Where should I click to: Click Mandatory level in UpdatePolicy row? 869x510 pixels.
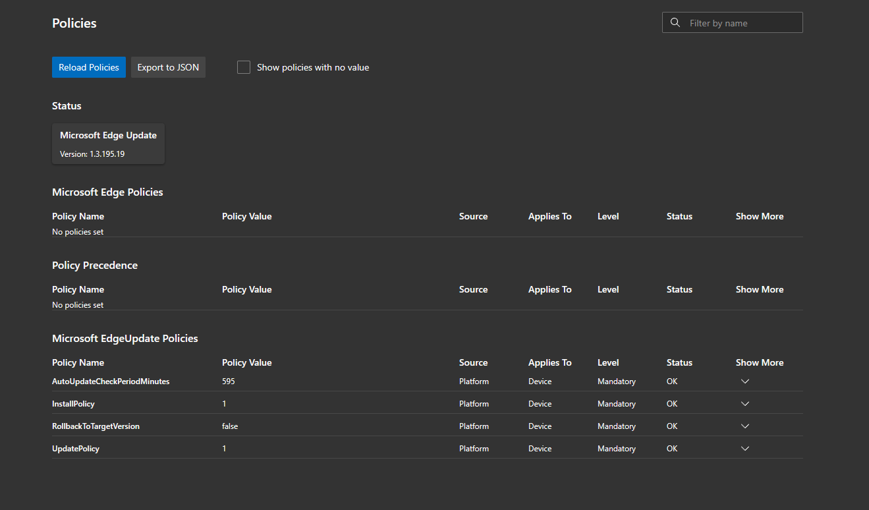tap(617, 449)
